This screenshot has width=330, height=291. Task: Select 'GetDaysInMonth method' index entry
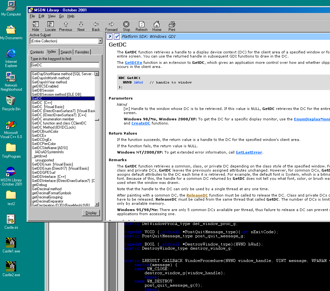[x=51, y=78]
